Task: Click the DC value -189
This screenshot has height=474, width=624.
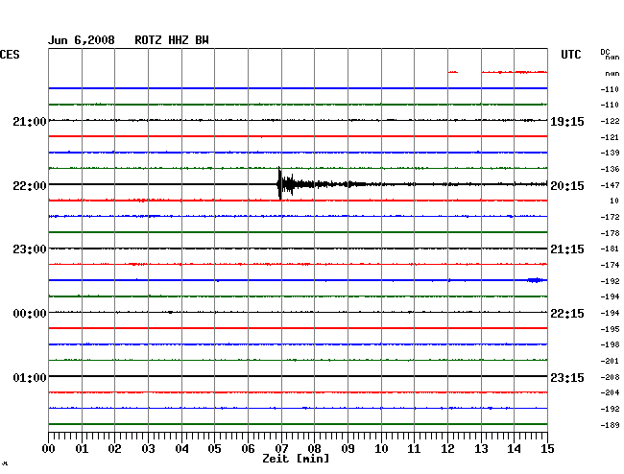Action: click(610, 425)
